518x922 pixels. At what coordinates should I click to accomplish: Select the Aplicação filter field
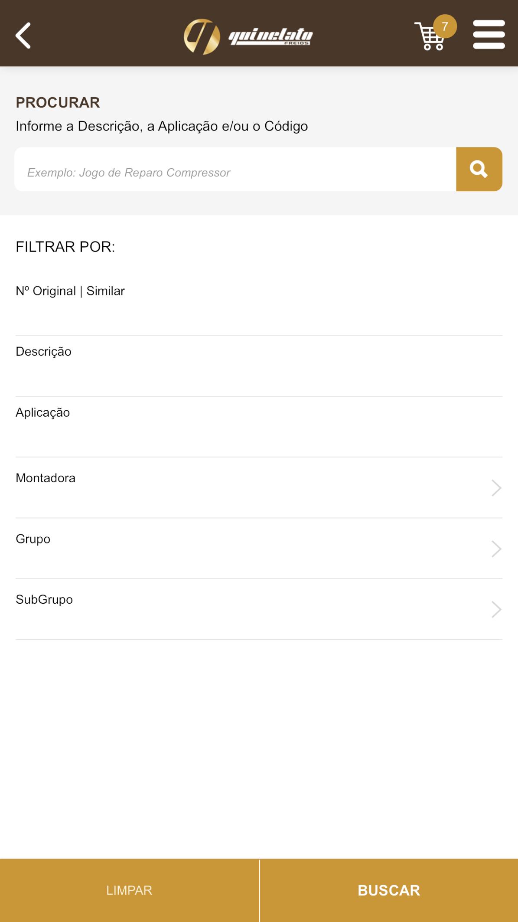coord(259,427)
